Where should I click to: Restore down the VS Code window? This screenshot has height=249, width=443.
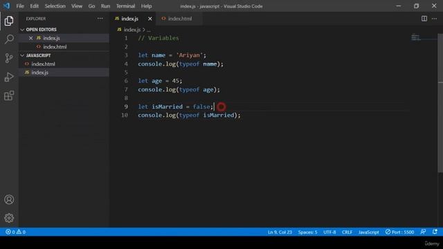coord(416,6)
